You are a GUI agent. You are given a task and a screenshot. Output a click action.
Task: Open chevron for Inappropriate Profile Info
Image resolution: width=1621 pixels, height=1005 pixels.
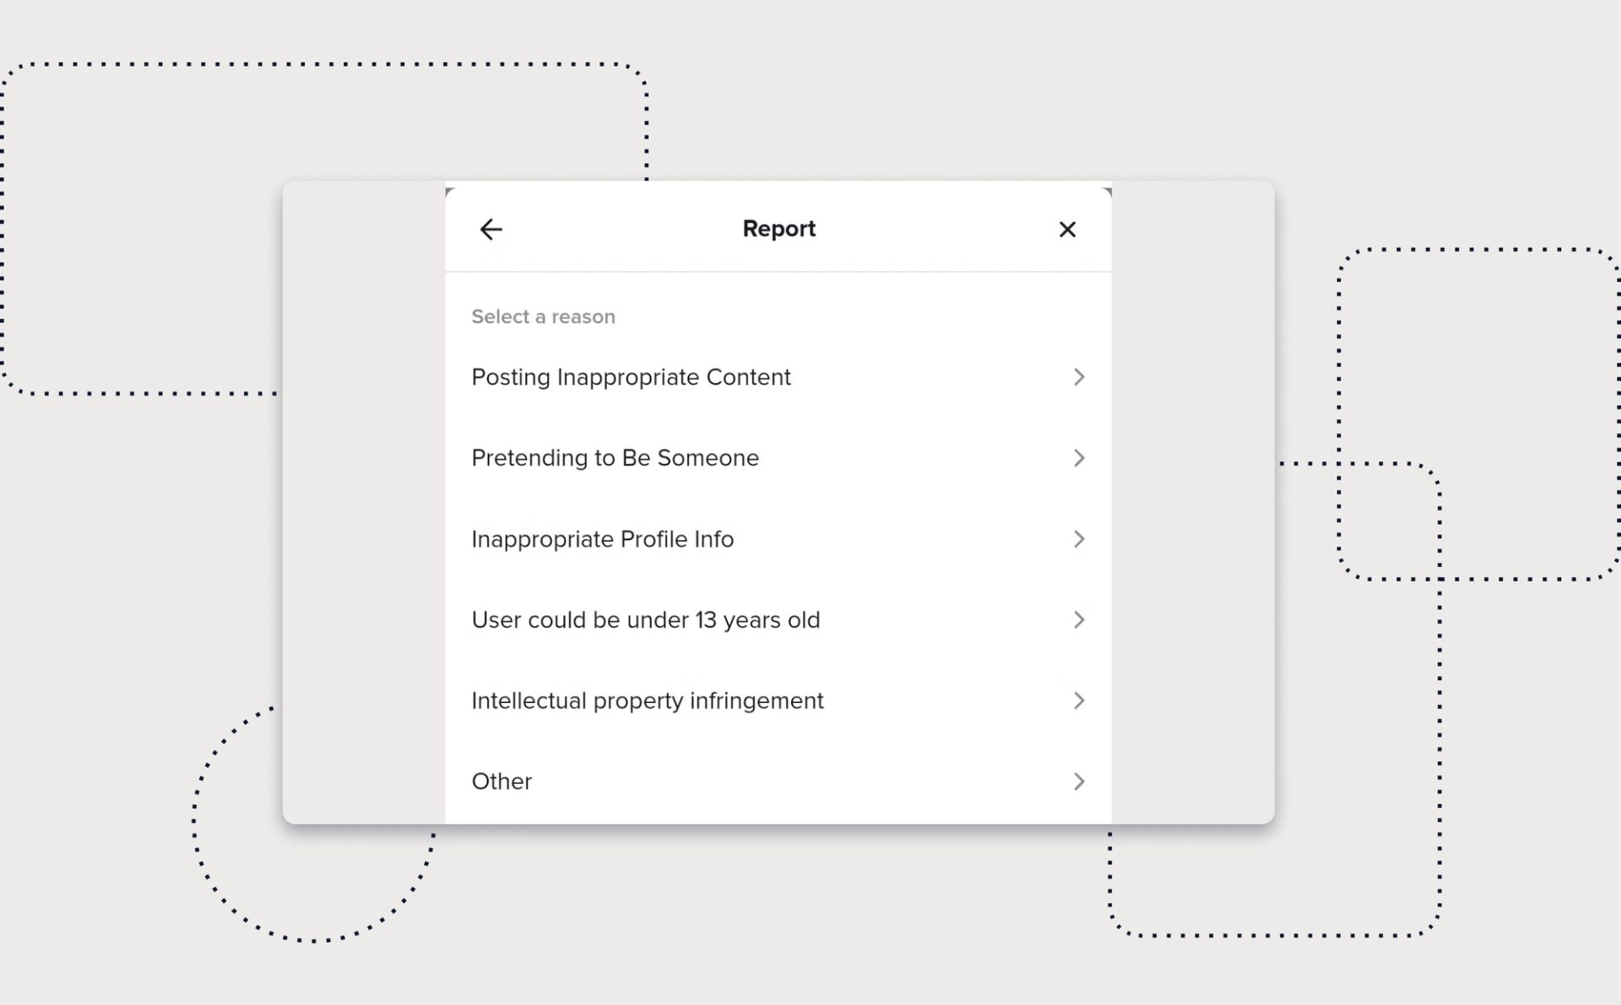click(x=1079, y=539)
